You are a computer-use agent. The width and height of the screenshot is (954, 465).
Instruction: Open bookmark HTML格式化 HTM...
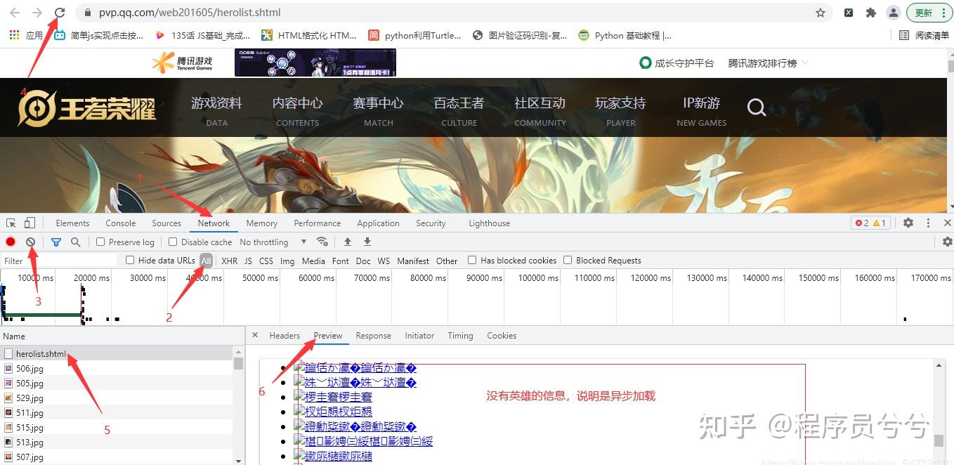(309, 35)
